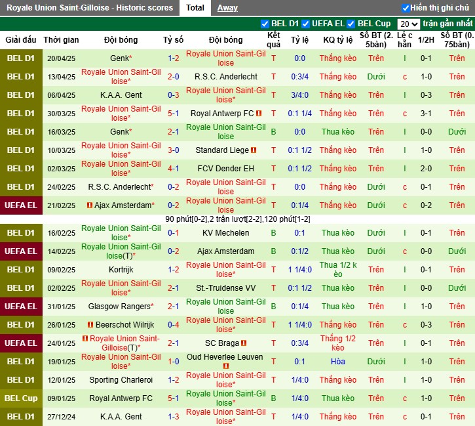Screen dimensions: 475x426
Task: Open Sporting Charleroi team link
Action: (x=121, y=380)
